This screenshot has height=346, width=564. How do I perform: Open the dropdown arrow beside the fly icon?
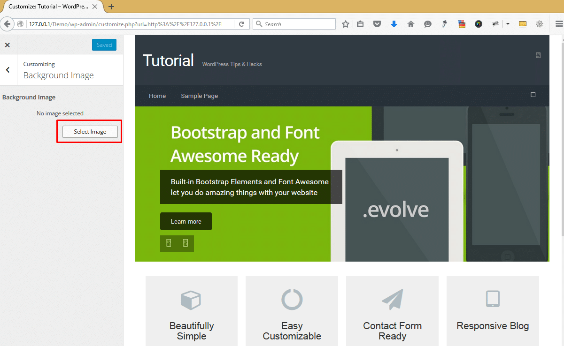point(508,24)
